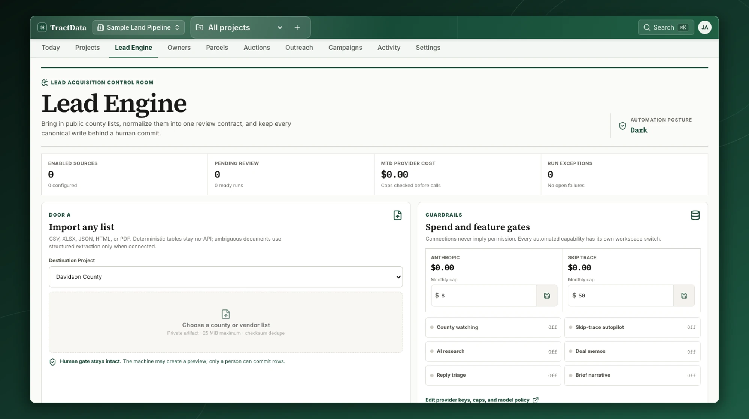Click the building icon beside Sample Land Pipeline
The image size is (749, 419).
100,27
